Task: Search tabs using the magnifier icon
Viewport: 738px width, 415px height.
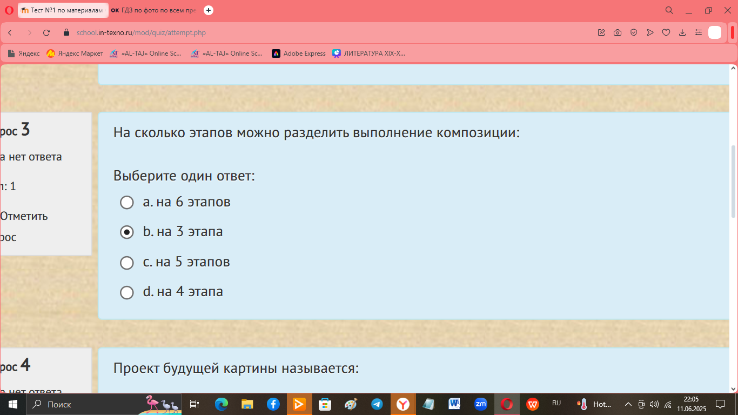Action: 669,10
